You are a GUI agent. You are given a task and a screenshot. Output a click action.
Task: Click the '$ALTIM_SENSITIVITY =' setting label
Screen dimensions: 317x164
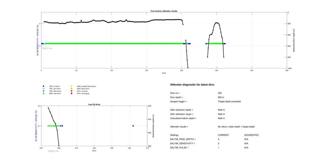pyautogui.click(x=183, y=143)
